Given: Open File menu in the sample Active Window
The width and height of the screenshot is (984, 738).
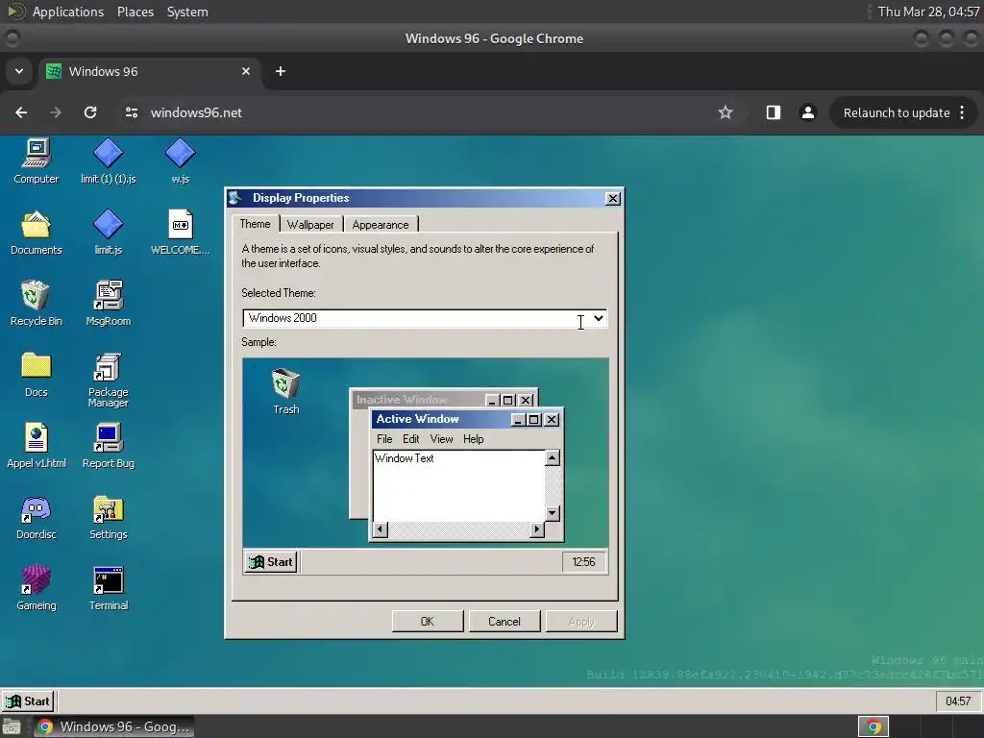Looking at the screenshot, I should (x=384, y=439).
